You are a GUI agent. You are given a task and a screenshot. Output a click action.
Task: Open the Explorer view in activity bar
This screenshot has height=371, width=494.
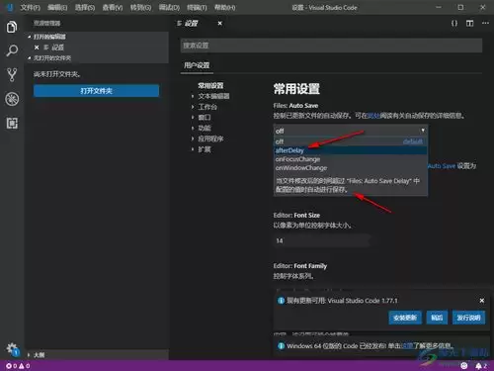[12, 27]
